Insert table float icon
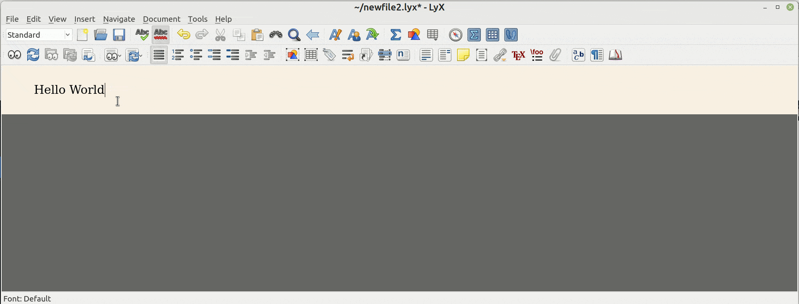This screenshot has width=799, height=304. click(x=311, y=55)
